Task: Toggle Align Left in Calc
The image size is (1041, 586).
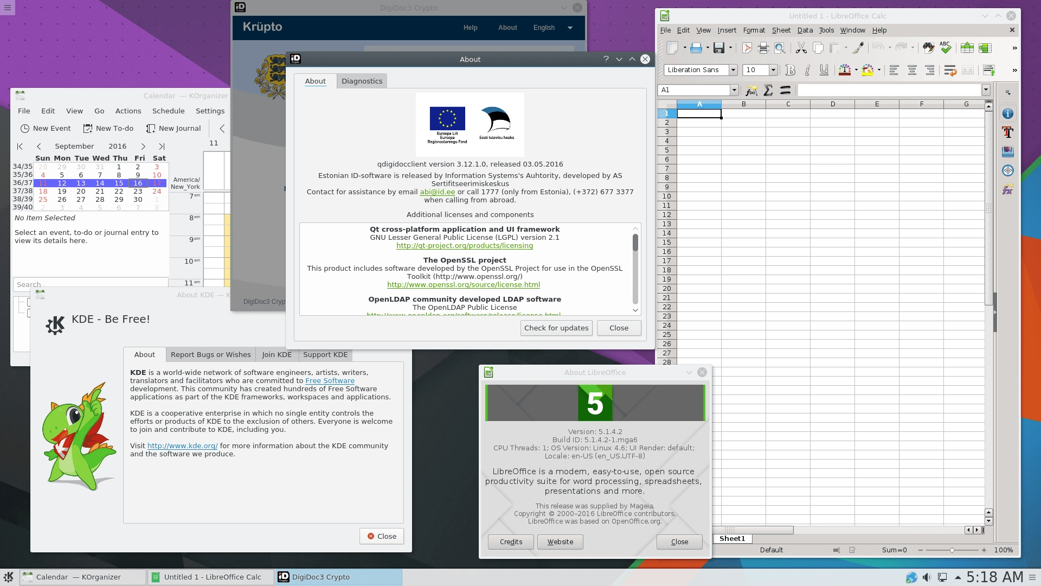Action: click(894, 70)
